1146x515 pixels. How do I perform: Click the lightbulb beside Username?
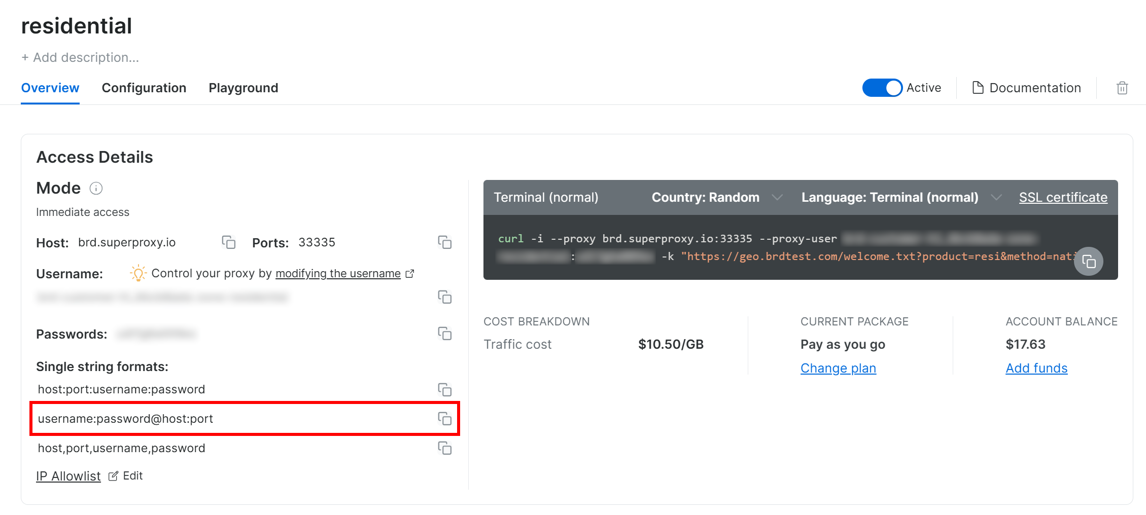pos(137,274)
